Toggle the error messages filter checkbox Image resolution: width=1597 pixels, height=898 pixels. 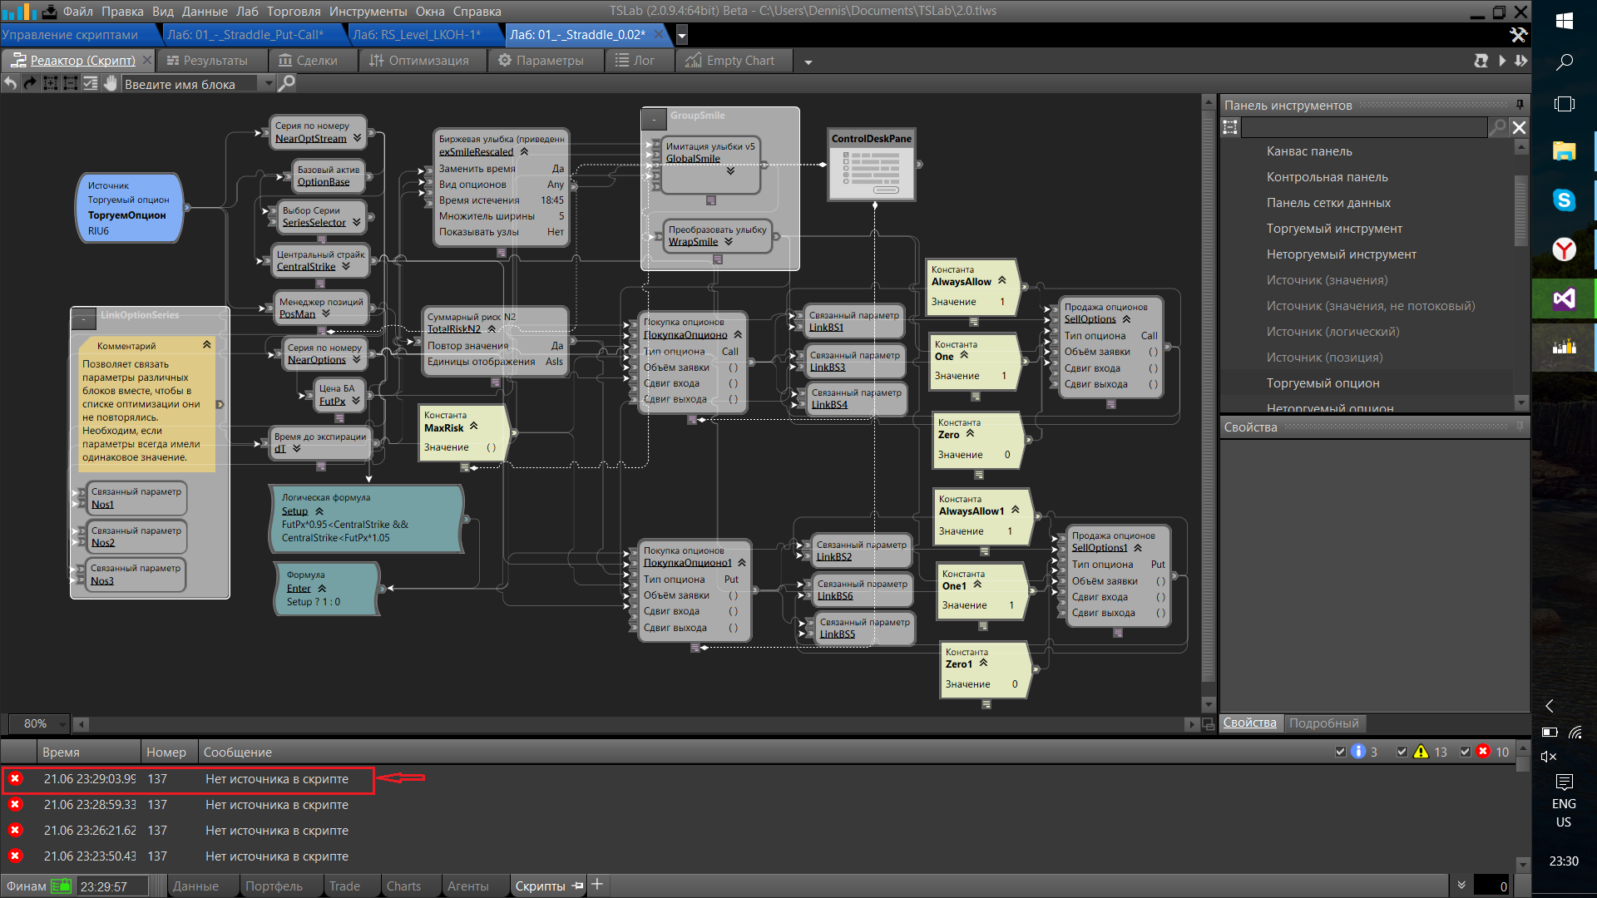pyautogui.click(x=1466, y=752)
